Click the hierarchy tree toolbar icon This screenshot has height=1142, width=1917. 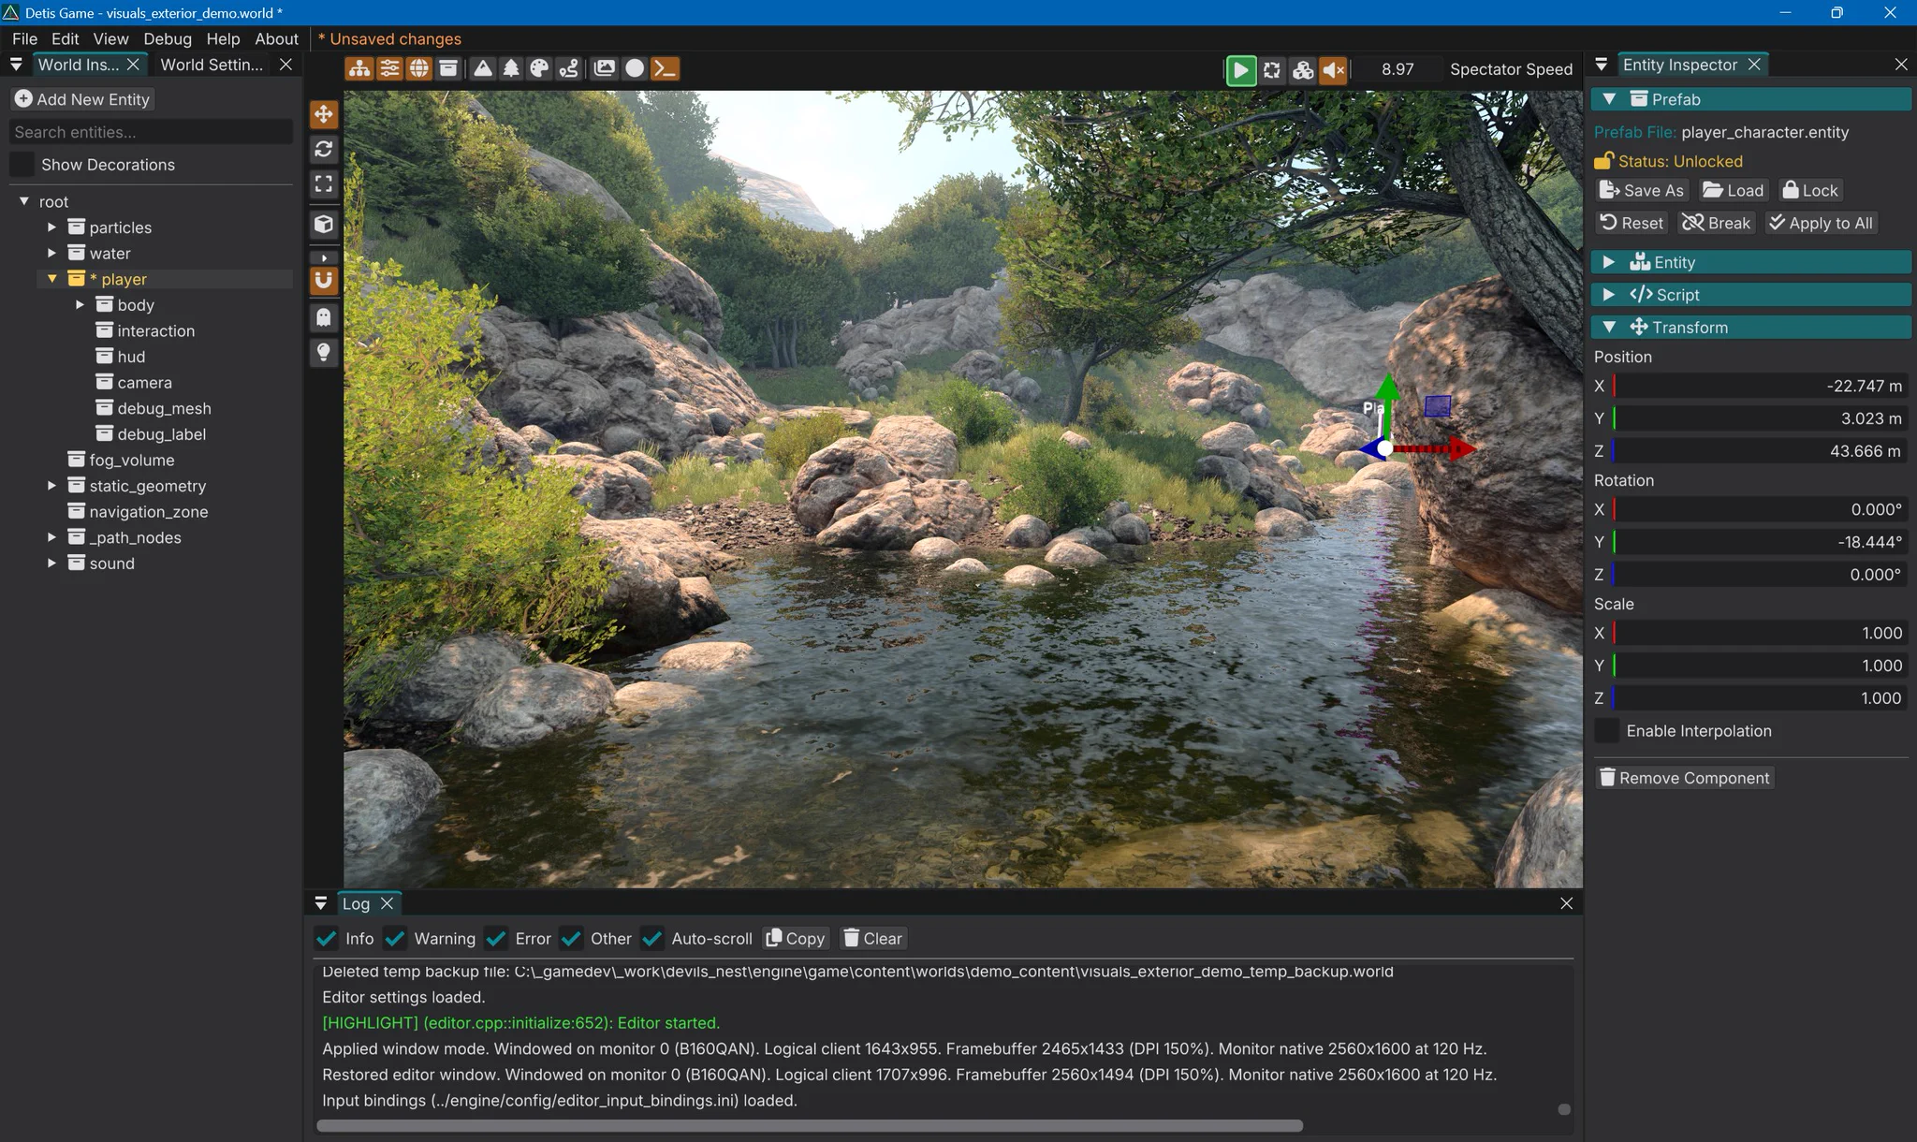coord(359,68)
